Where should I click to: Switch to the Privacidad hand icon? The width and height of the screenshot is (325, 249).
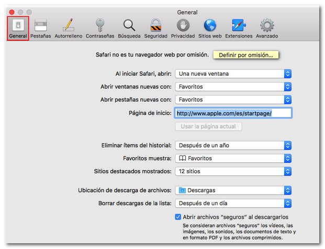tap(183, 28)
